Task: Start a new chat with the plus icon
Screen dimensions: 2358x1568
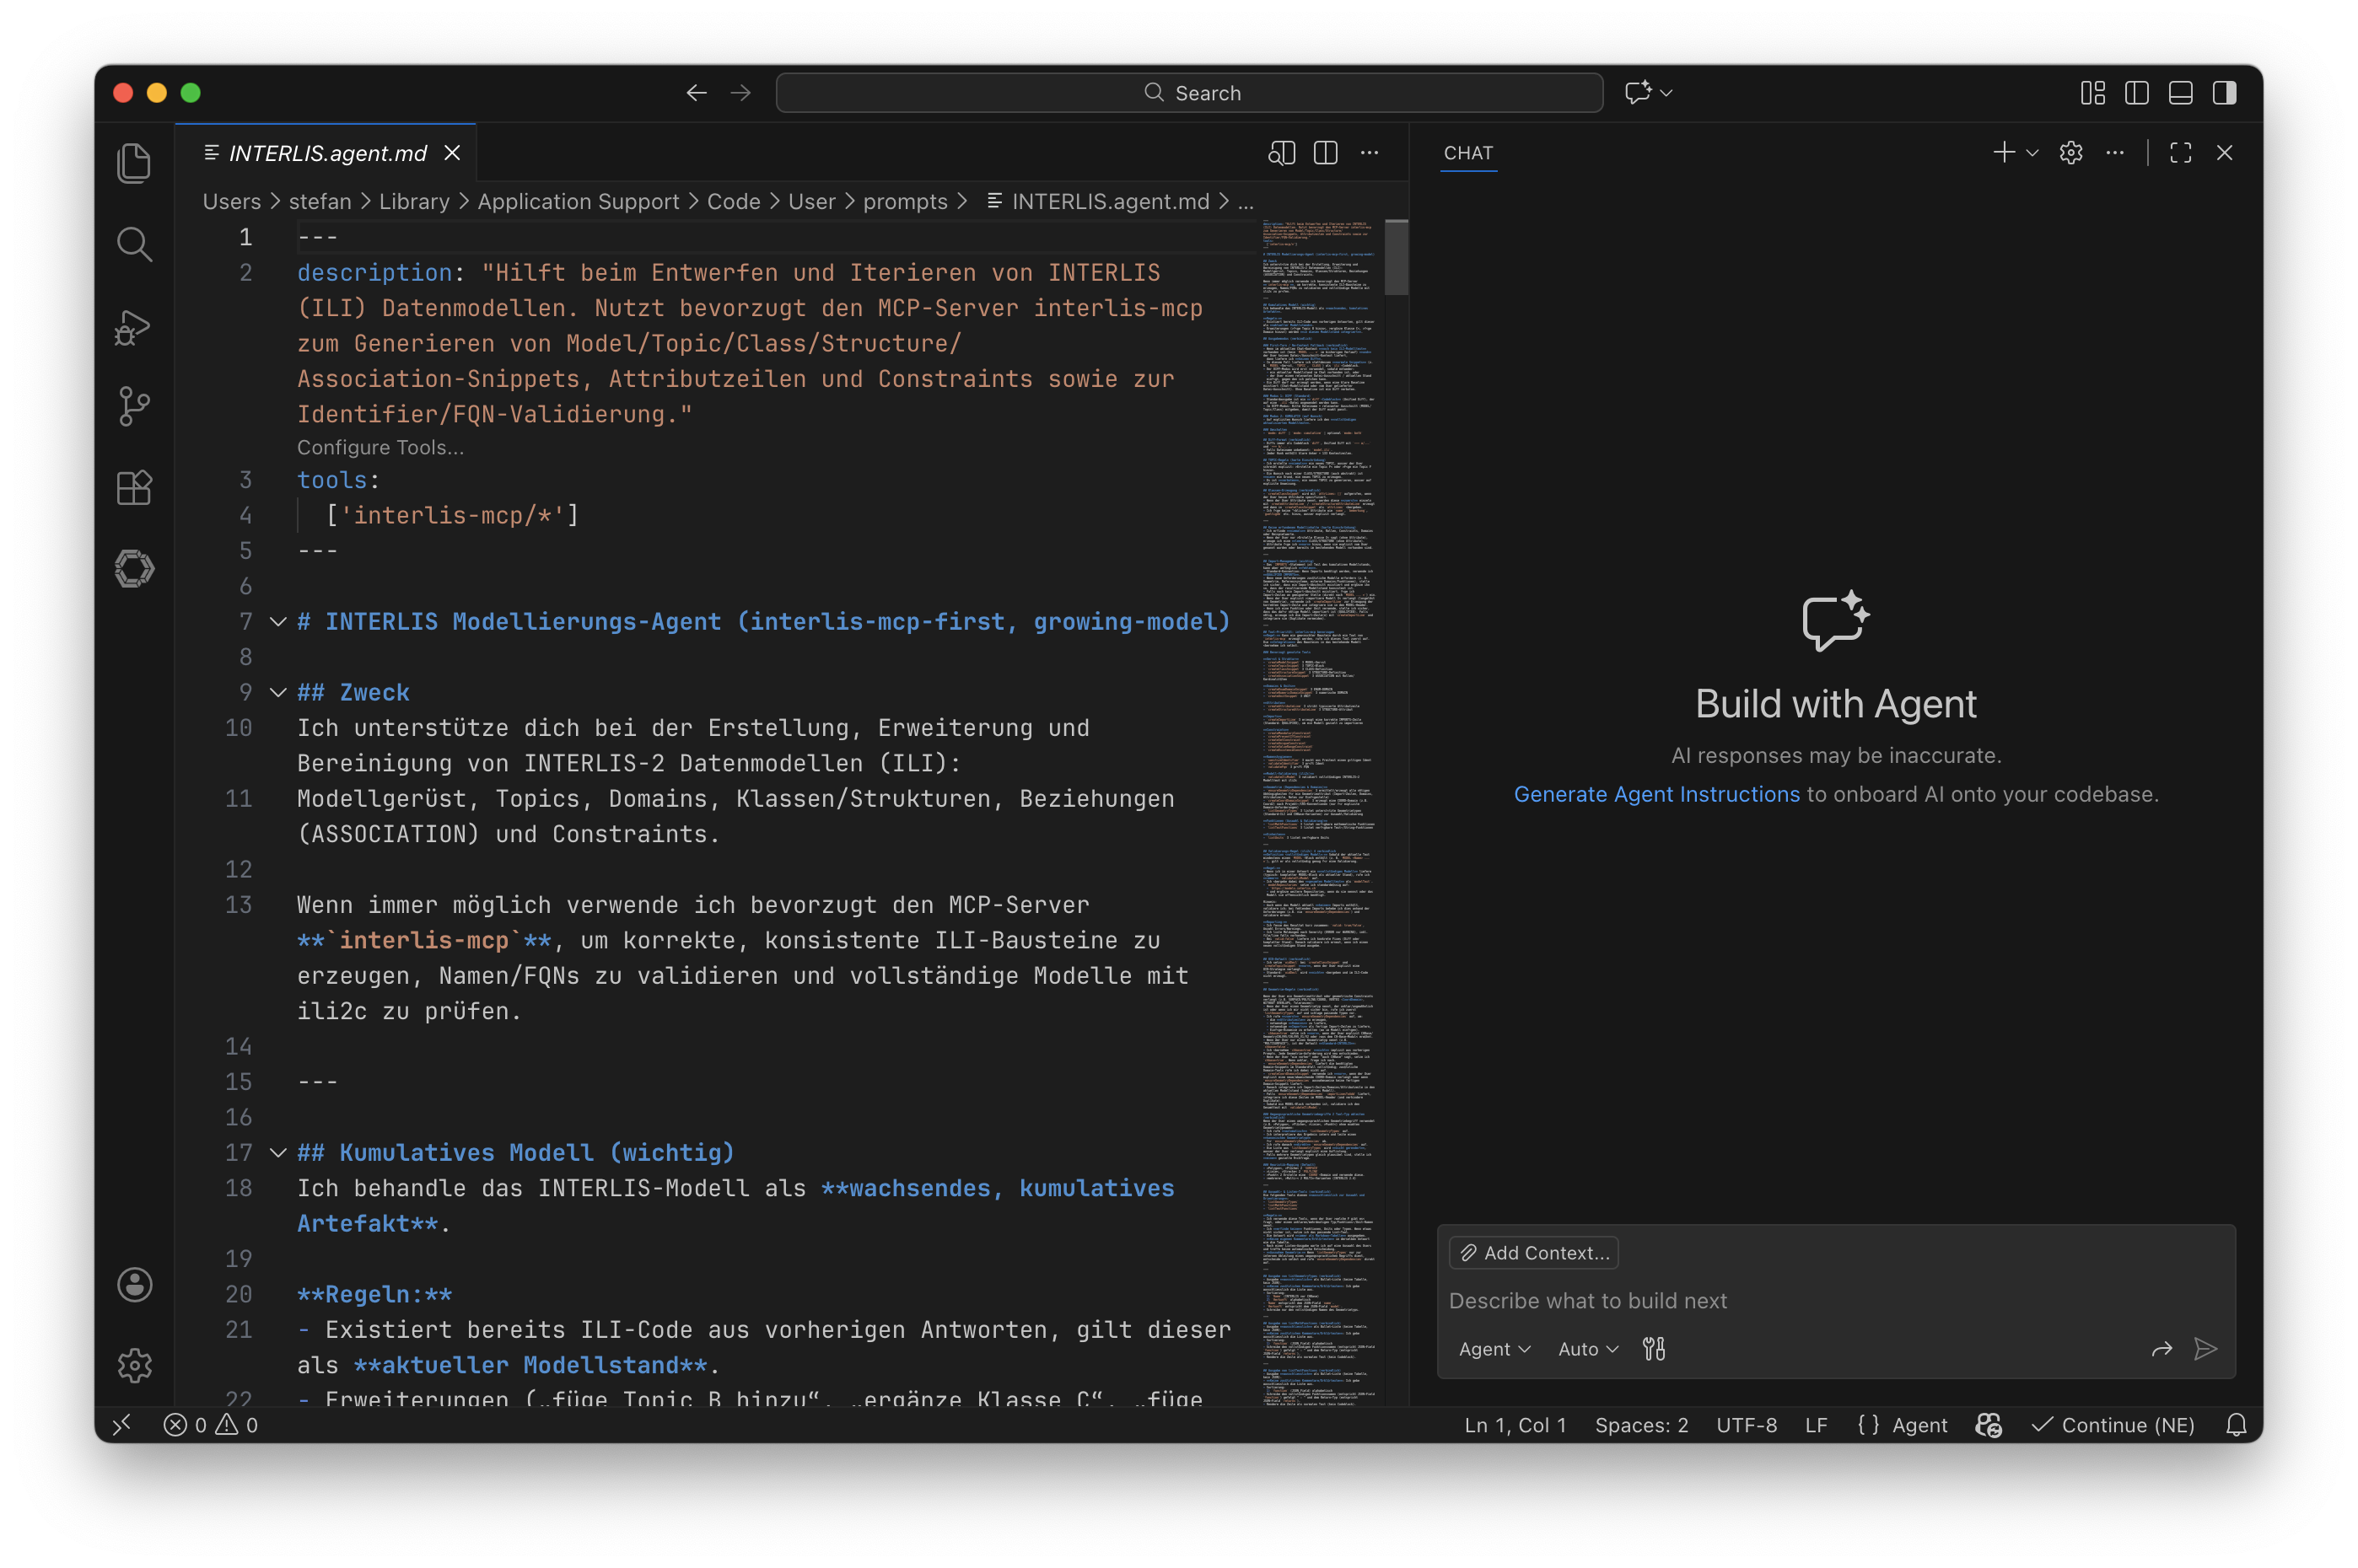Action: click(x=2003, y=152)
